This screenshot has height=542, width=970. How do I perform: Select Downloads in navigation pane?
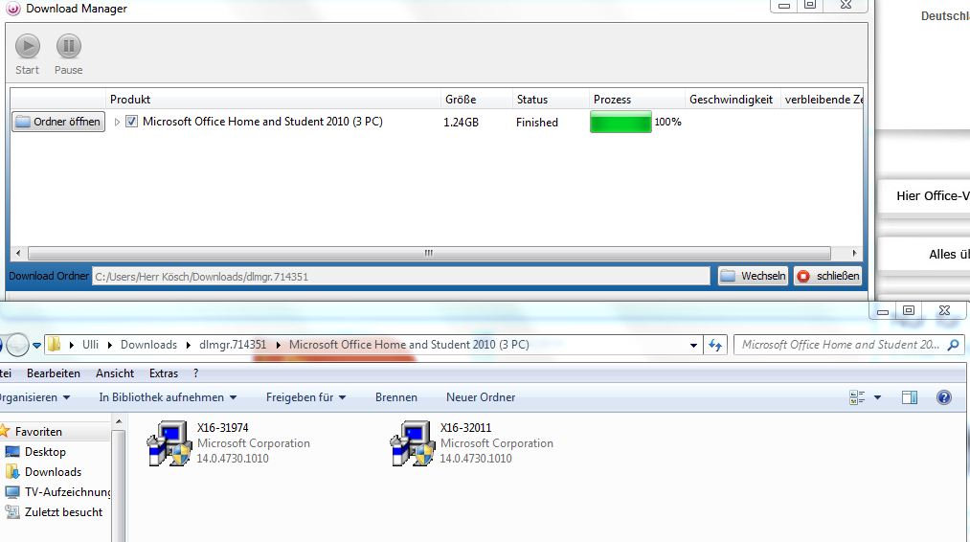click(53, 471)
